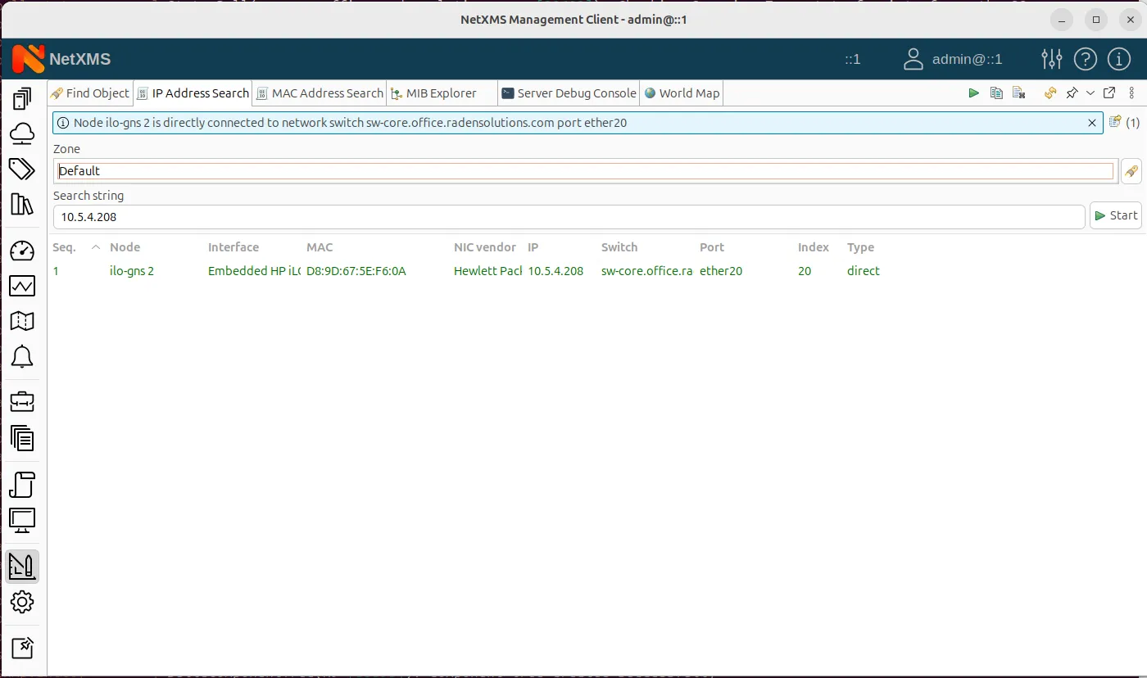
Task: Open the zone object selector wand icon
Action: [1131, 170]
